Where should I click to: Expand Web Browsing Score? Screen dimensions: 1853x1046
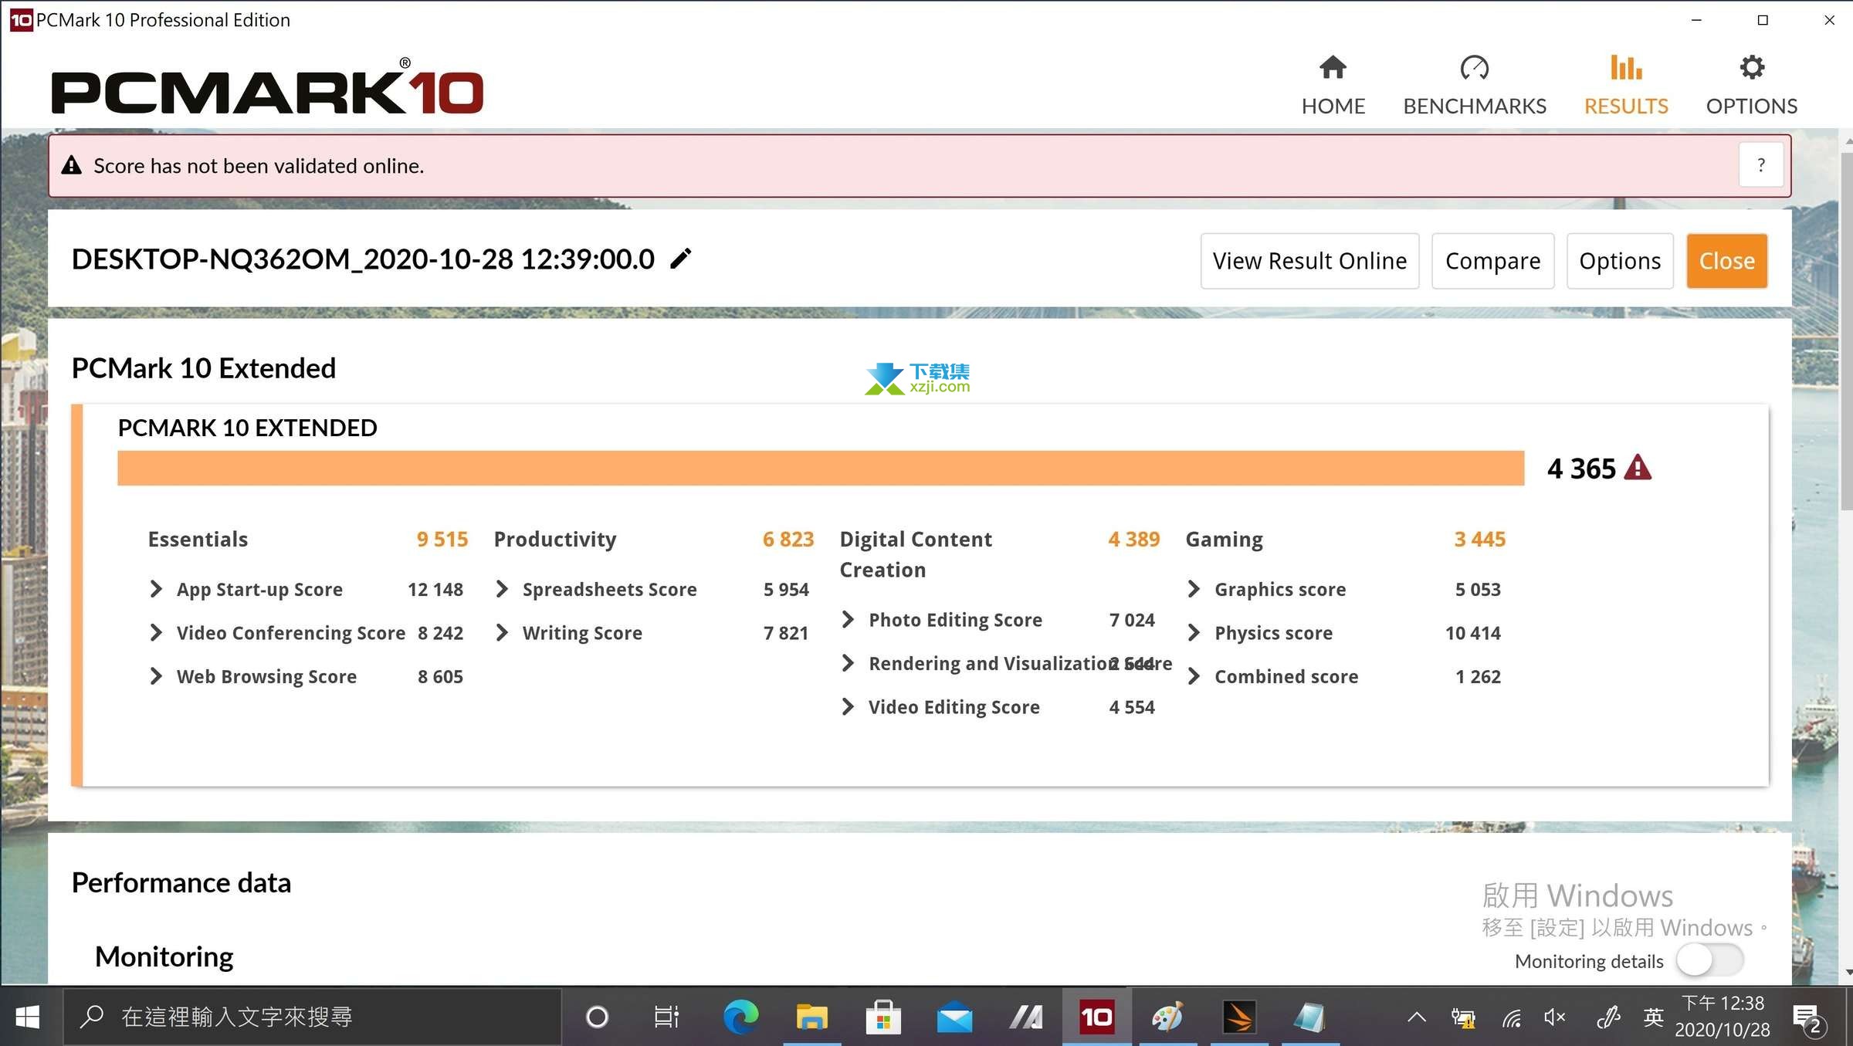[x=155, y=676]
